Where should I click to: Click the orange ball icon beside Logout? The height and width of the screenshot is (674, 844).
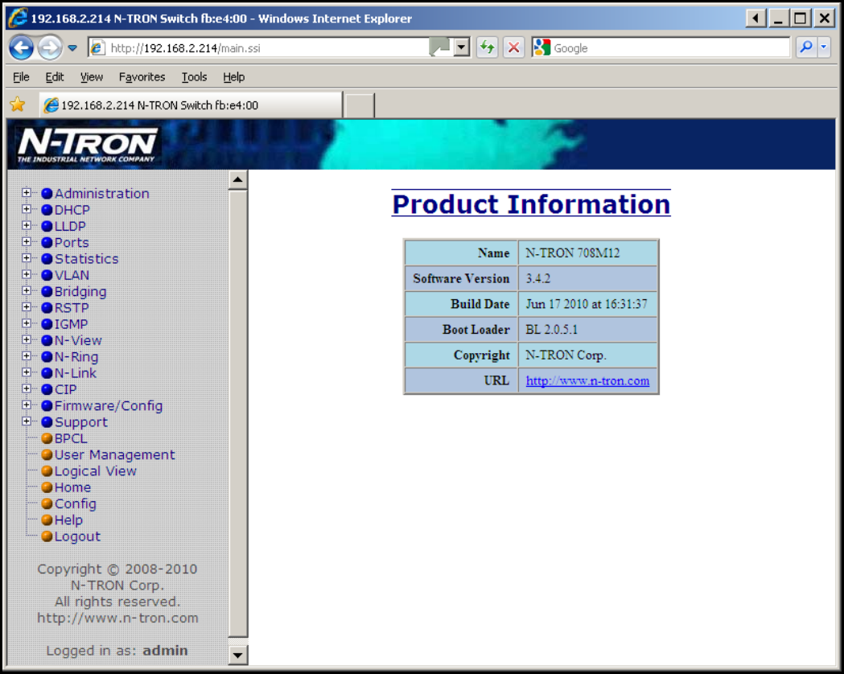click(47, 536)
